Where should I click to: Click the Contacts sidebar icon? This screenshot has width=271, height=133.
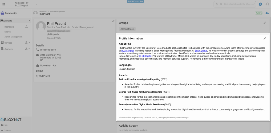tap(2, 21)
